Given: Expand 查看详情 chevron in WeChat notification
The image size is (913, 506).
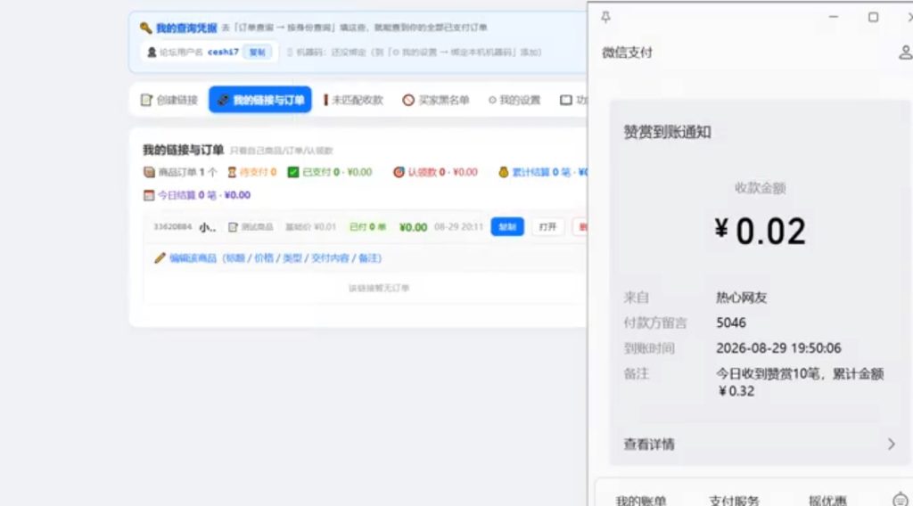Looking at the screenshot, I should pos(892,445).
